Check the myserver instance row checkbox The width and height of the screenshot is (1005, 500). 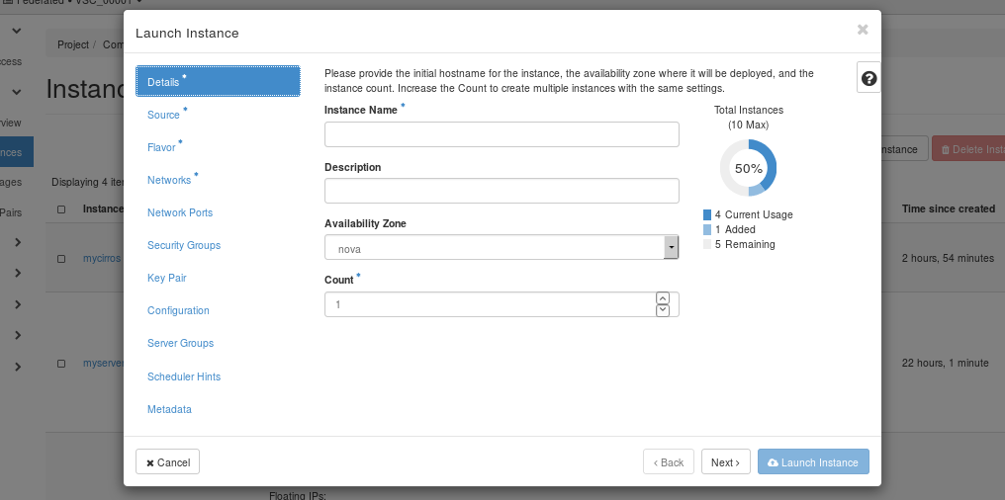click(x=61, y=363)
